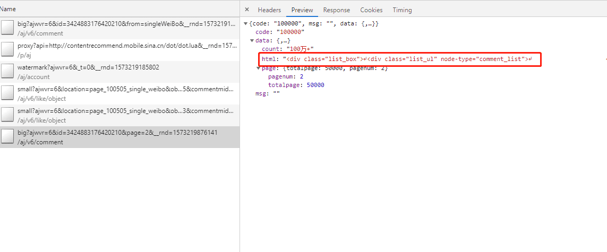
Task: Click file icon of proxy?api request
Action: click(x=7, y=50)
